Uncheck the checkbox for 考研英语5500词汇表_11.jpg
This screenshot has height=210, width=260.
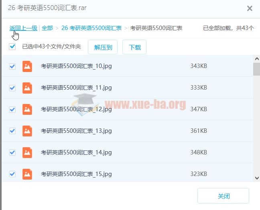[12, 88]
